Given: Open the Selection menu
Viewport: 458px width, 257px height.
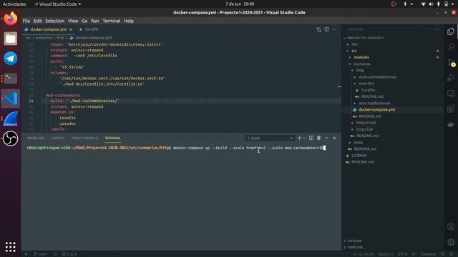Looking at the screenshot, I should (54, 21).
